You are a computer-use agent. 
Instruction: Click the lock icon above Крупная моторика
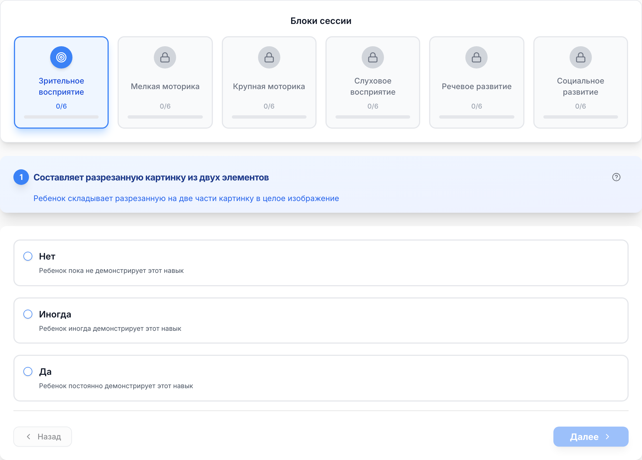(x=269, y=57)
